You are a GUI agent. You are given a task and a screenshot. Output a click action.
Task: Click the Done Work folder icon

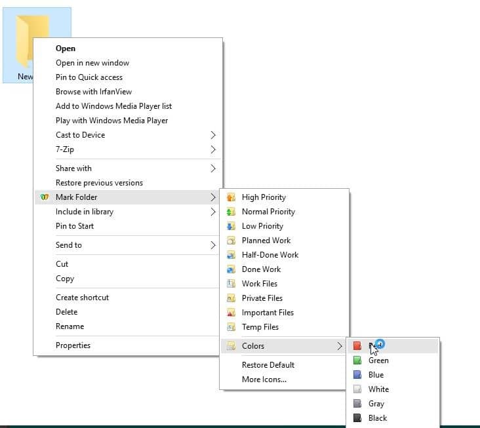[231, 269]
